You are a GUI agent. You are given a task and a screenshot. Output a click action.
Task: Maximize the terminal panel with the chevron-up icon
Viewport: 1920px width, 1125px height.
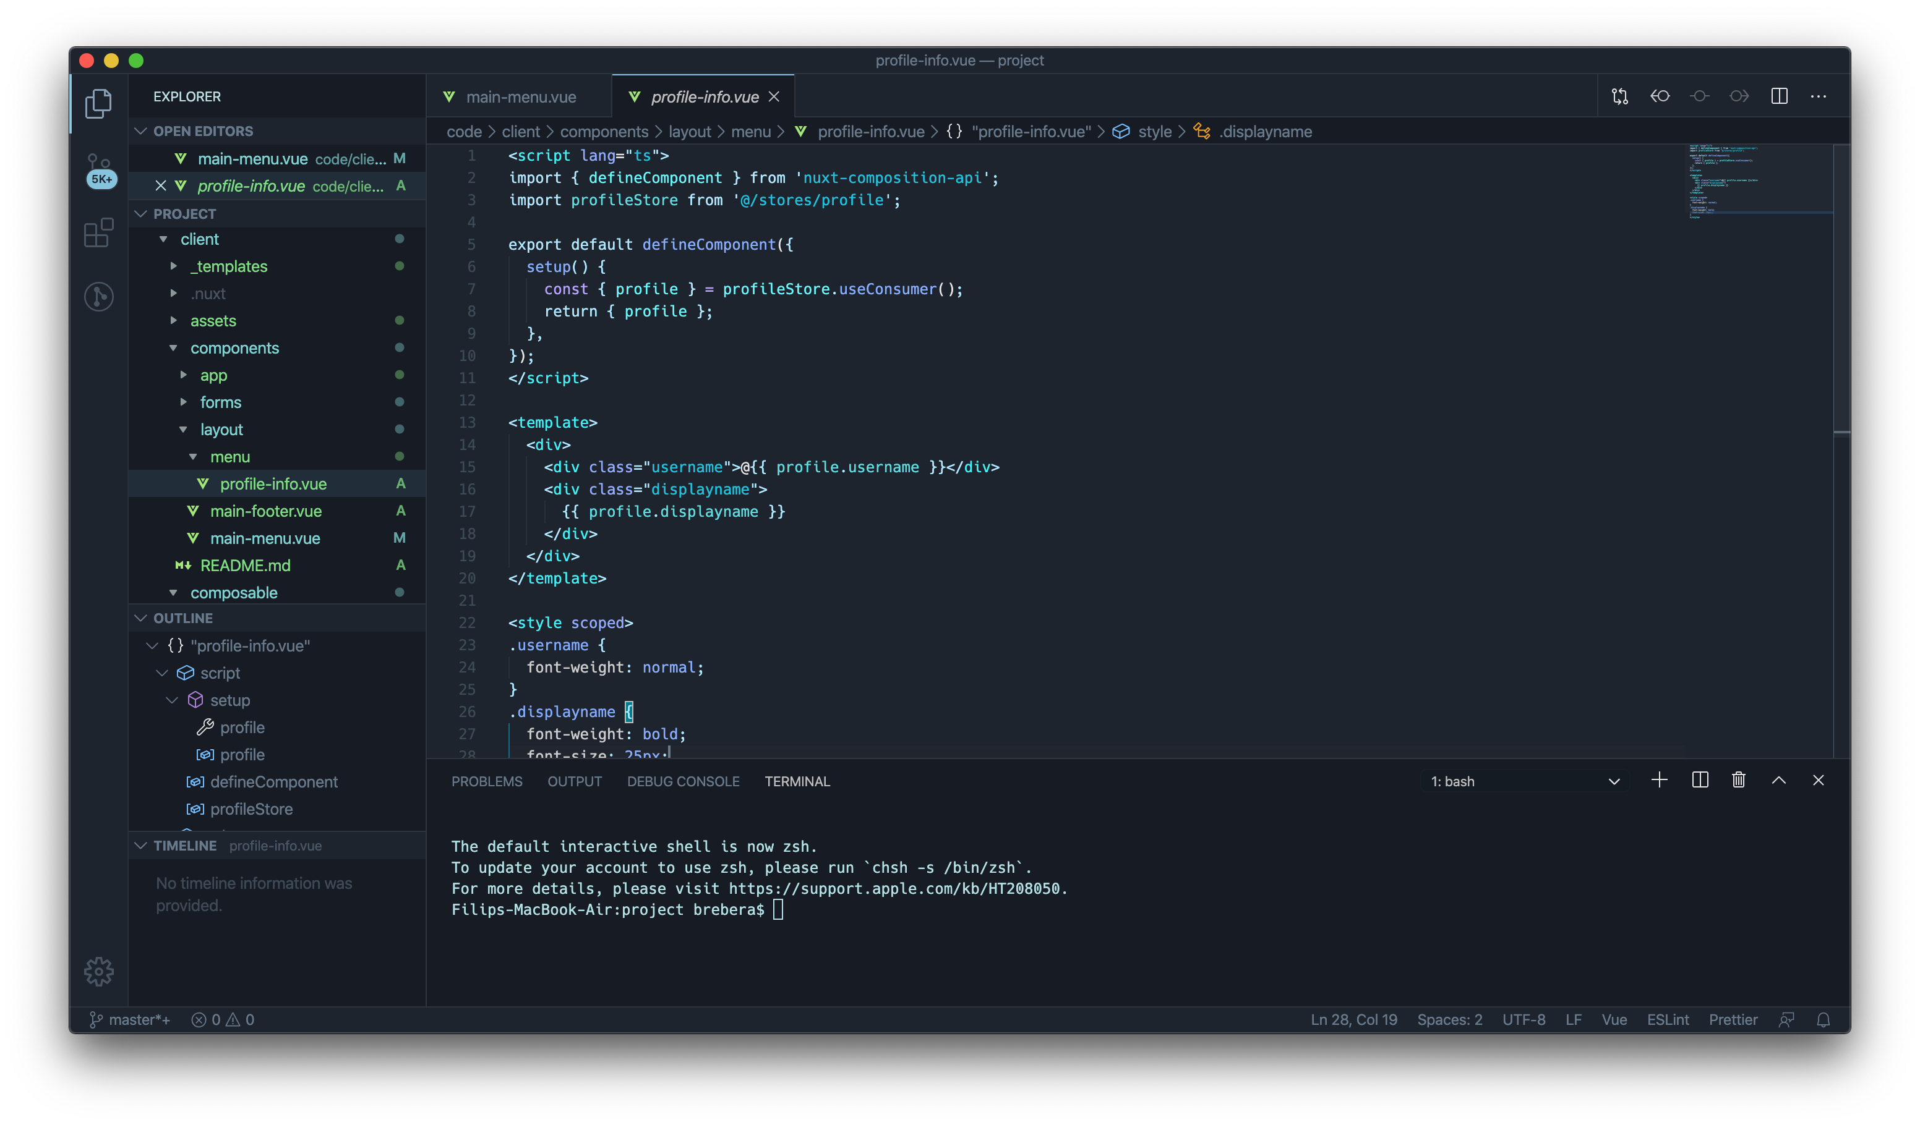click(x=1779, y=780)
